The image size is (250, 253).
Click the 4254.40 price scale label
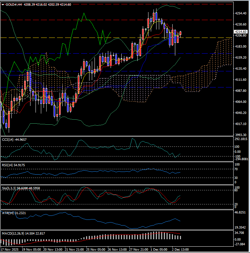point(241,13)
